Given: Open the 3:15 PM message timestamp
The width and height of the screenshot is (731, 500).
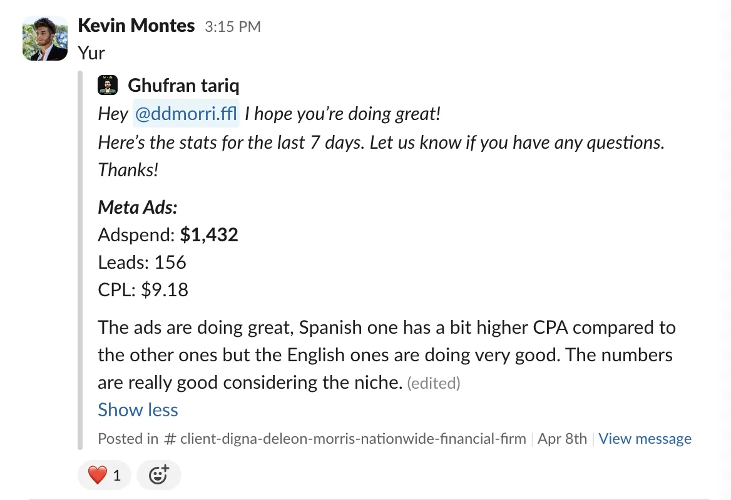Looking at the screenshot, I should coord(233,26).
